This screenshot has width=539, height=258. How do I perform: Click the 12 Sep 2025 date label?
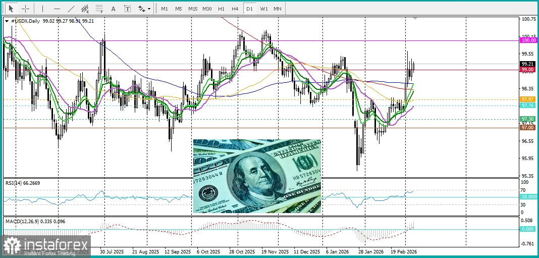(x=179, y=252)
